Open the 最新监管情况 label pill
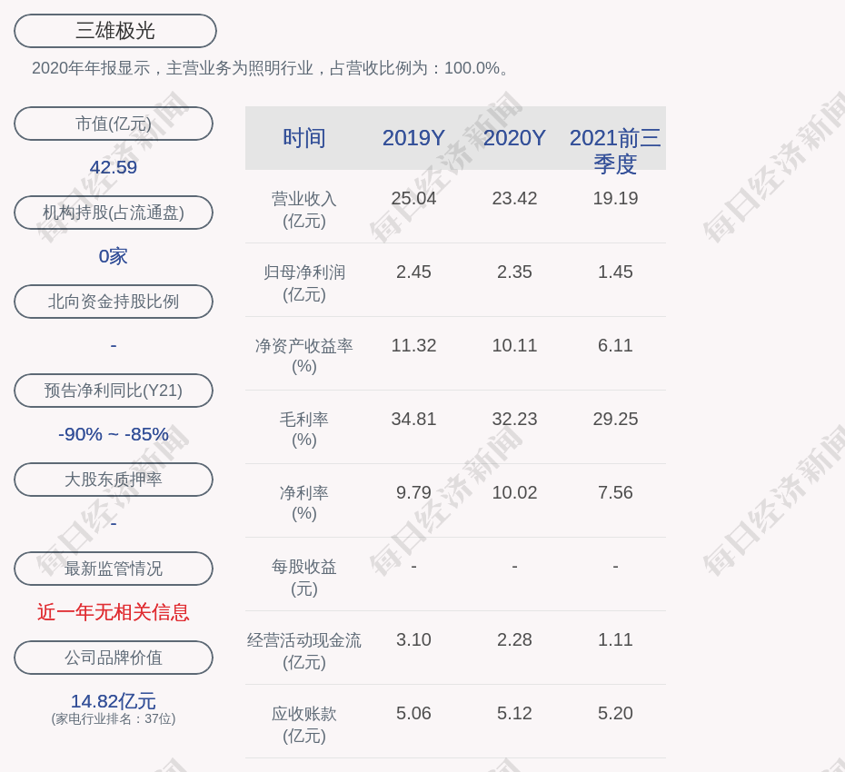845x772 pixels. [114, 569]
